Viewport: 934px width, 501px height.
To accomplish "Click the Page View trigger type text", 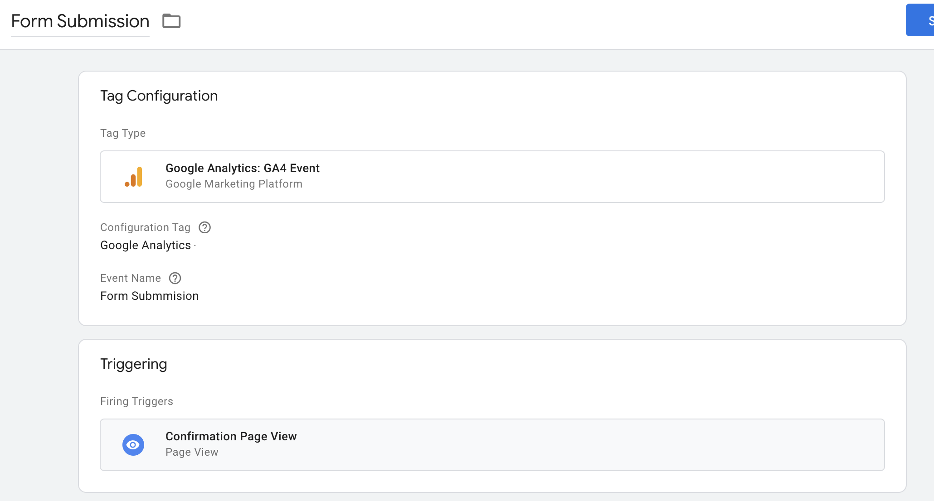I will (192, 452).
